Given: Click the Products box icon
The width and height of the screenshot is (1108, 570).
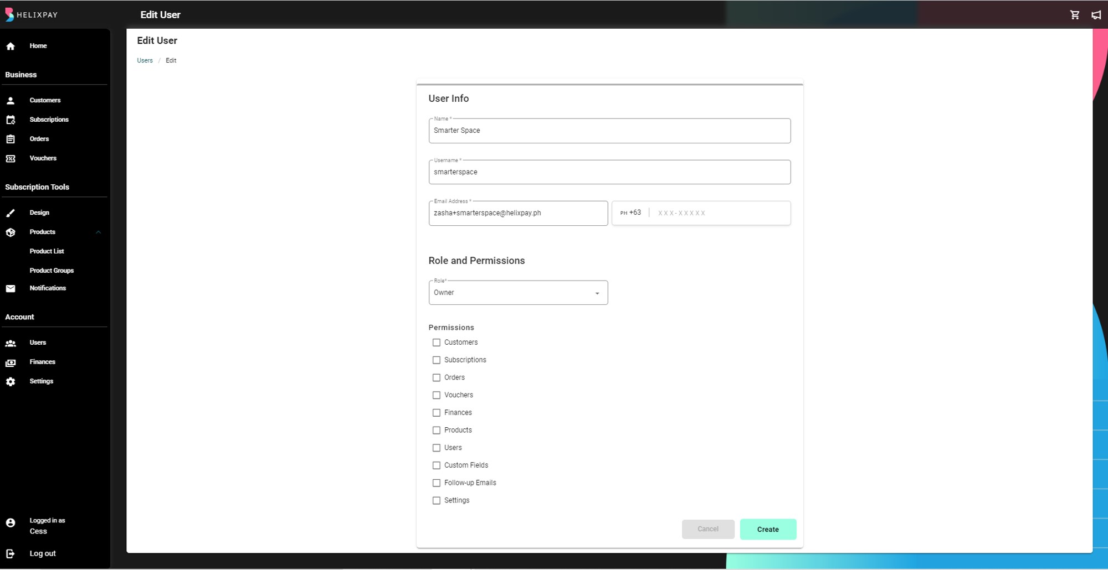Looking at the screenshot, I should coord(11,232).
